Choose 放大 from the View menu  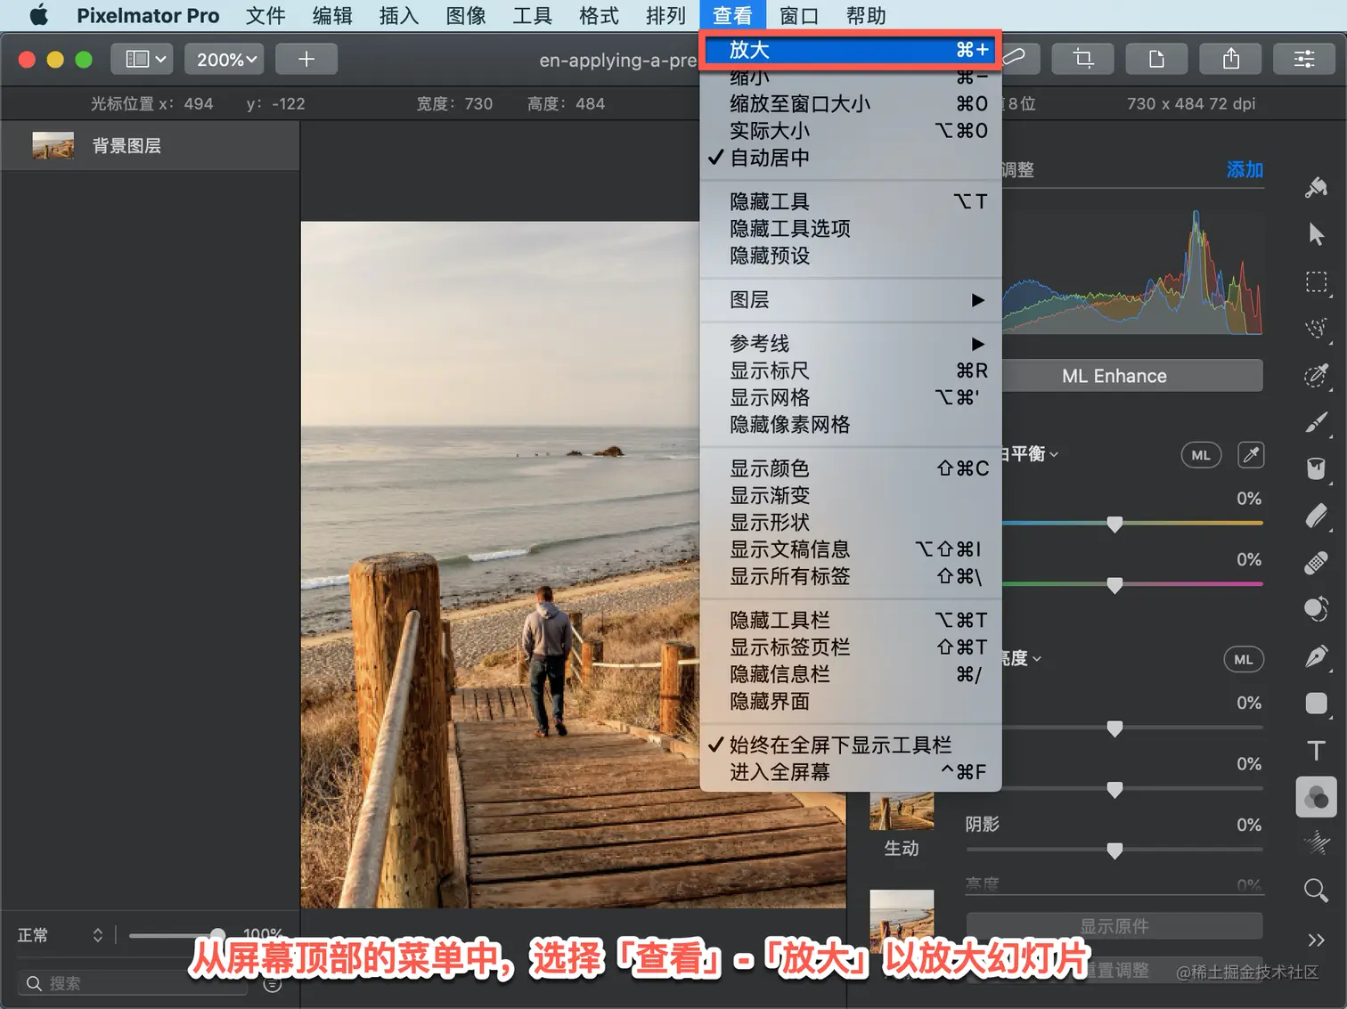(x=851, y=50)
